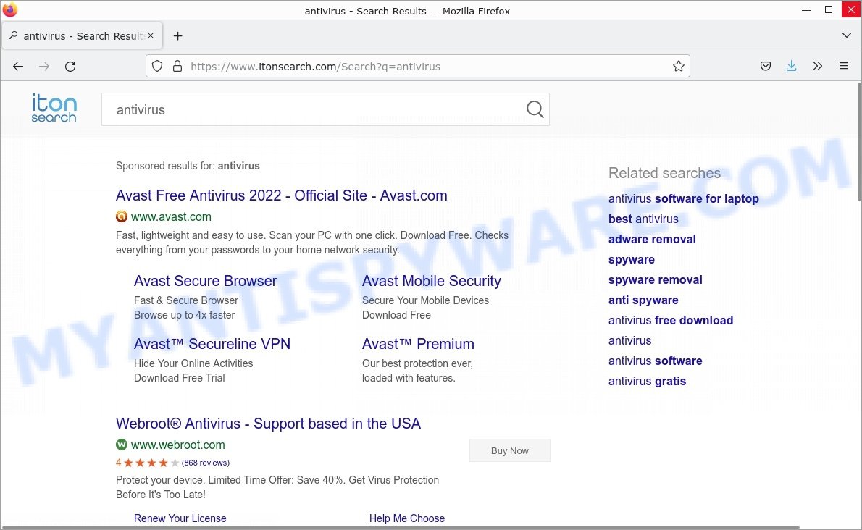862x530 pixels.
Task: Open Avast Secure Browser link
Action: [x=206, y=281]
